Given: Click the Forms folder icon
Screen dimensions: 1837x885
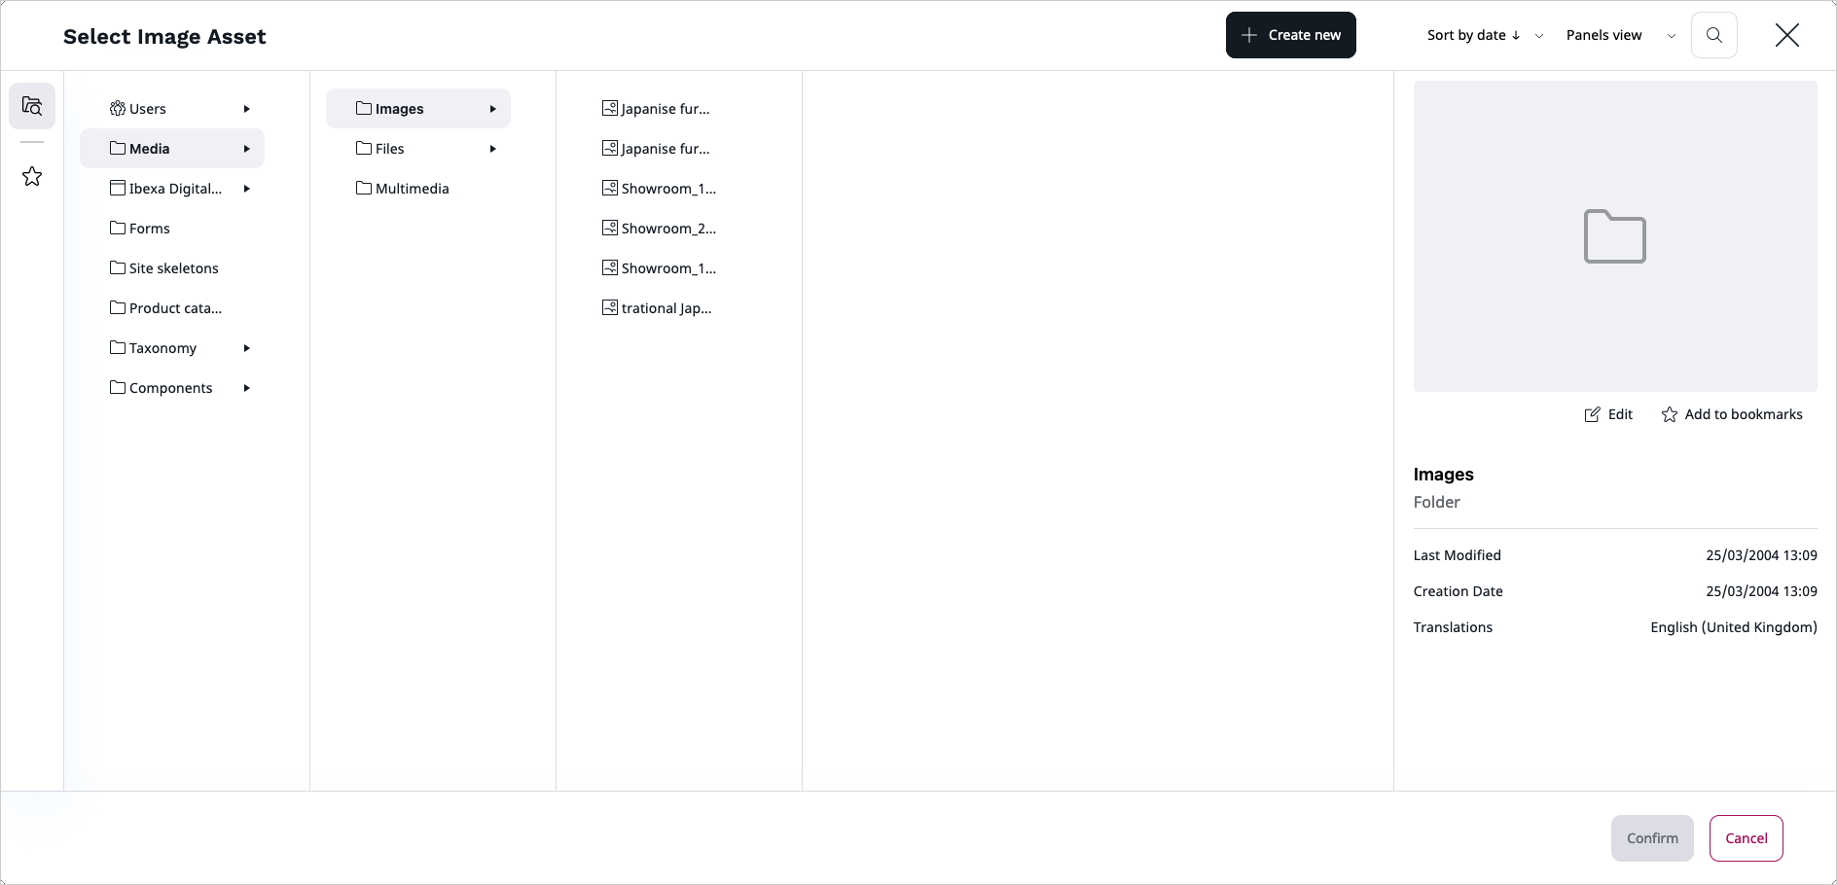Looking at the screenshot, I should 118,228.
